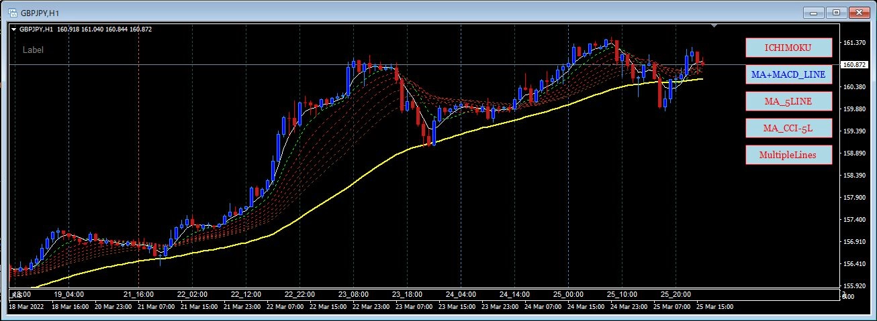The width and height of the screenshot is (877, 321).
Task: Click the '18 Mar 2022' date label
Action: click(27, 306)
